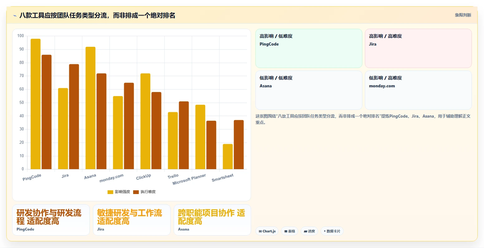Click the 跨职能项目协作 适配度高 card heading
This screenshot has height=248, width=484.
click(211, 217)
